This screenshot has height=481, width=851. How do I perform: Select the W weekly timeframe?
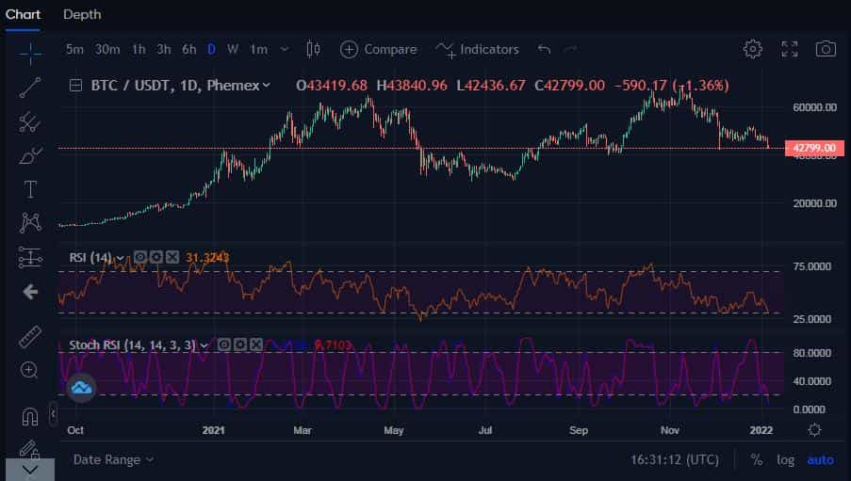[233, 49]
